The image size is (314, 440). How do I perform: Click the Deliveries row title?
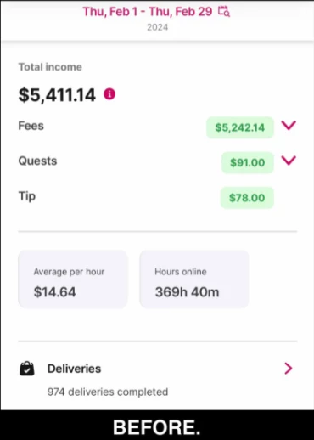click(74, 369)
